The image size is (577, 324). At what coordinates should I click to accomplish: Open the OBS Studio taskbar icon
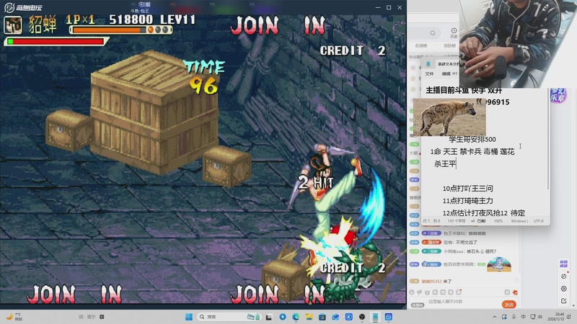(362, 317)
